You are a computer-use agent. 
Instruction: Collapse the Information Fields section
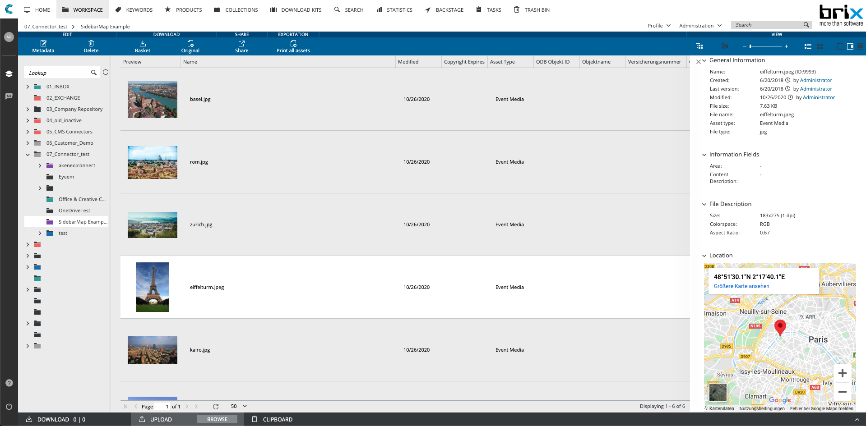pos(704,155)
